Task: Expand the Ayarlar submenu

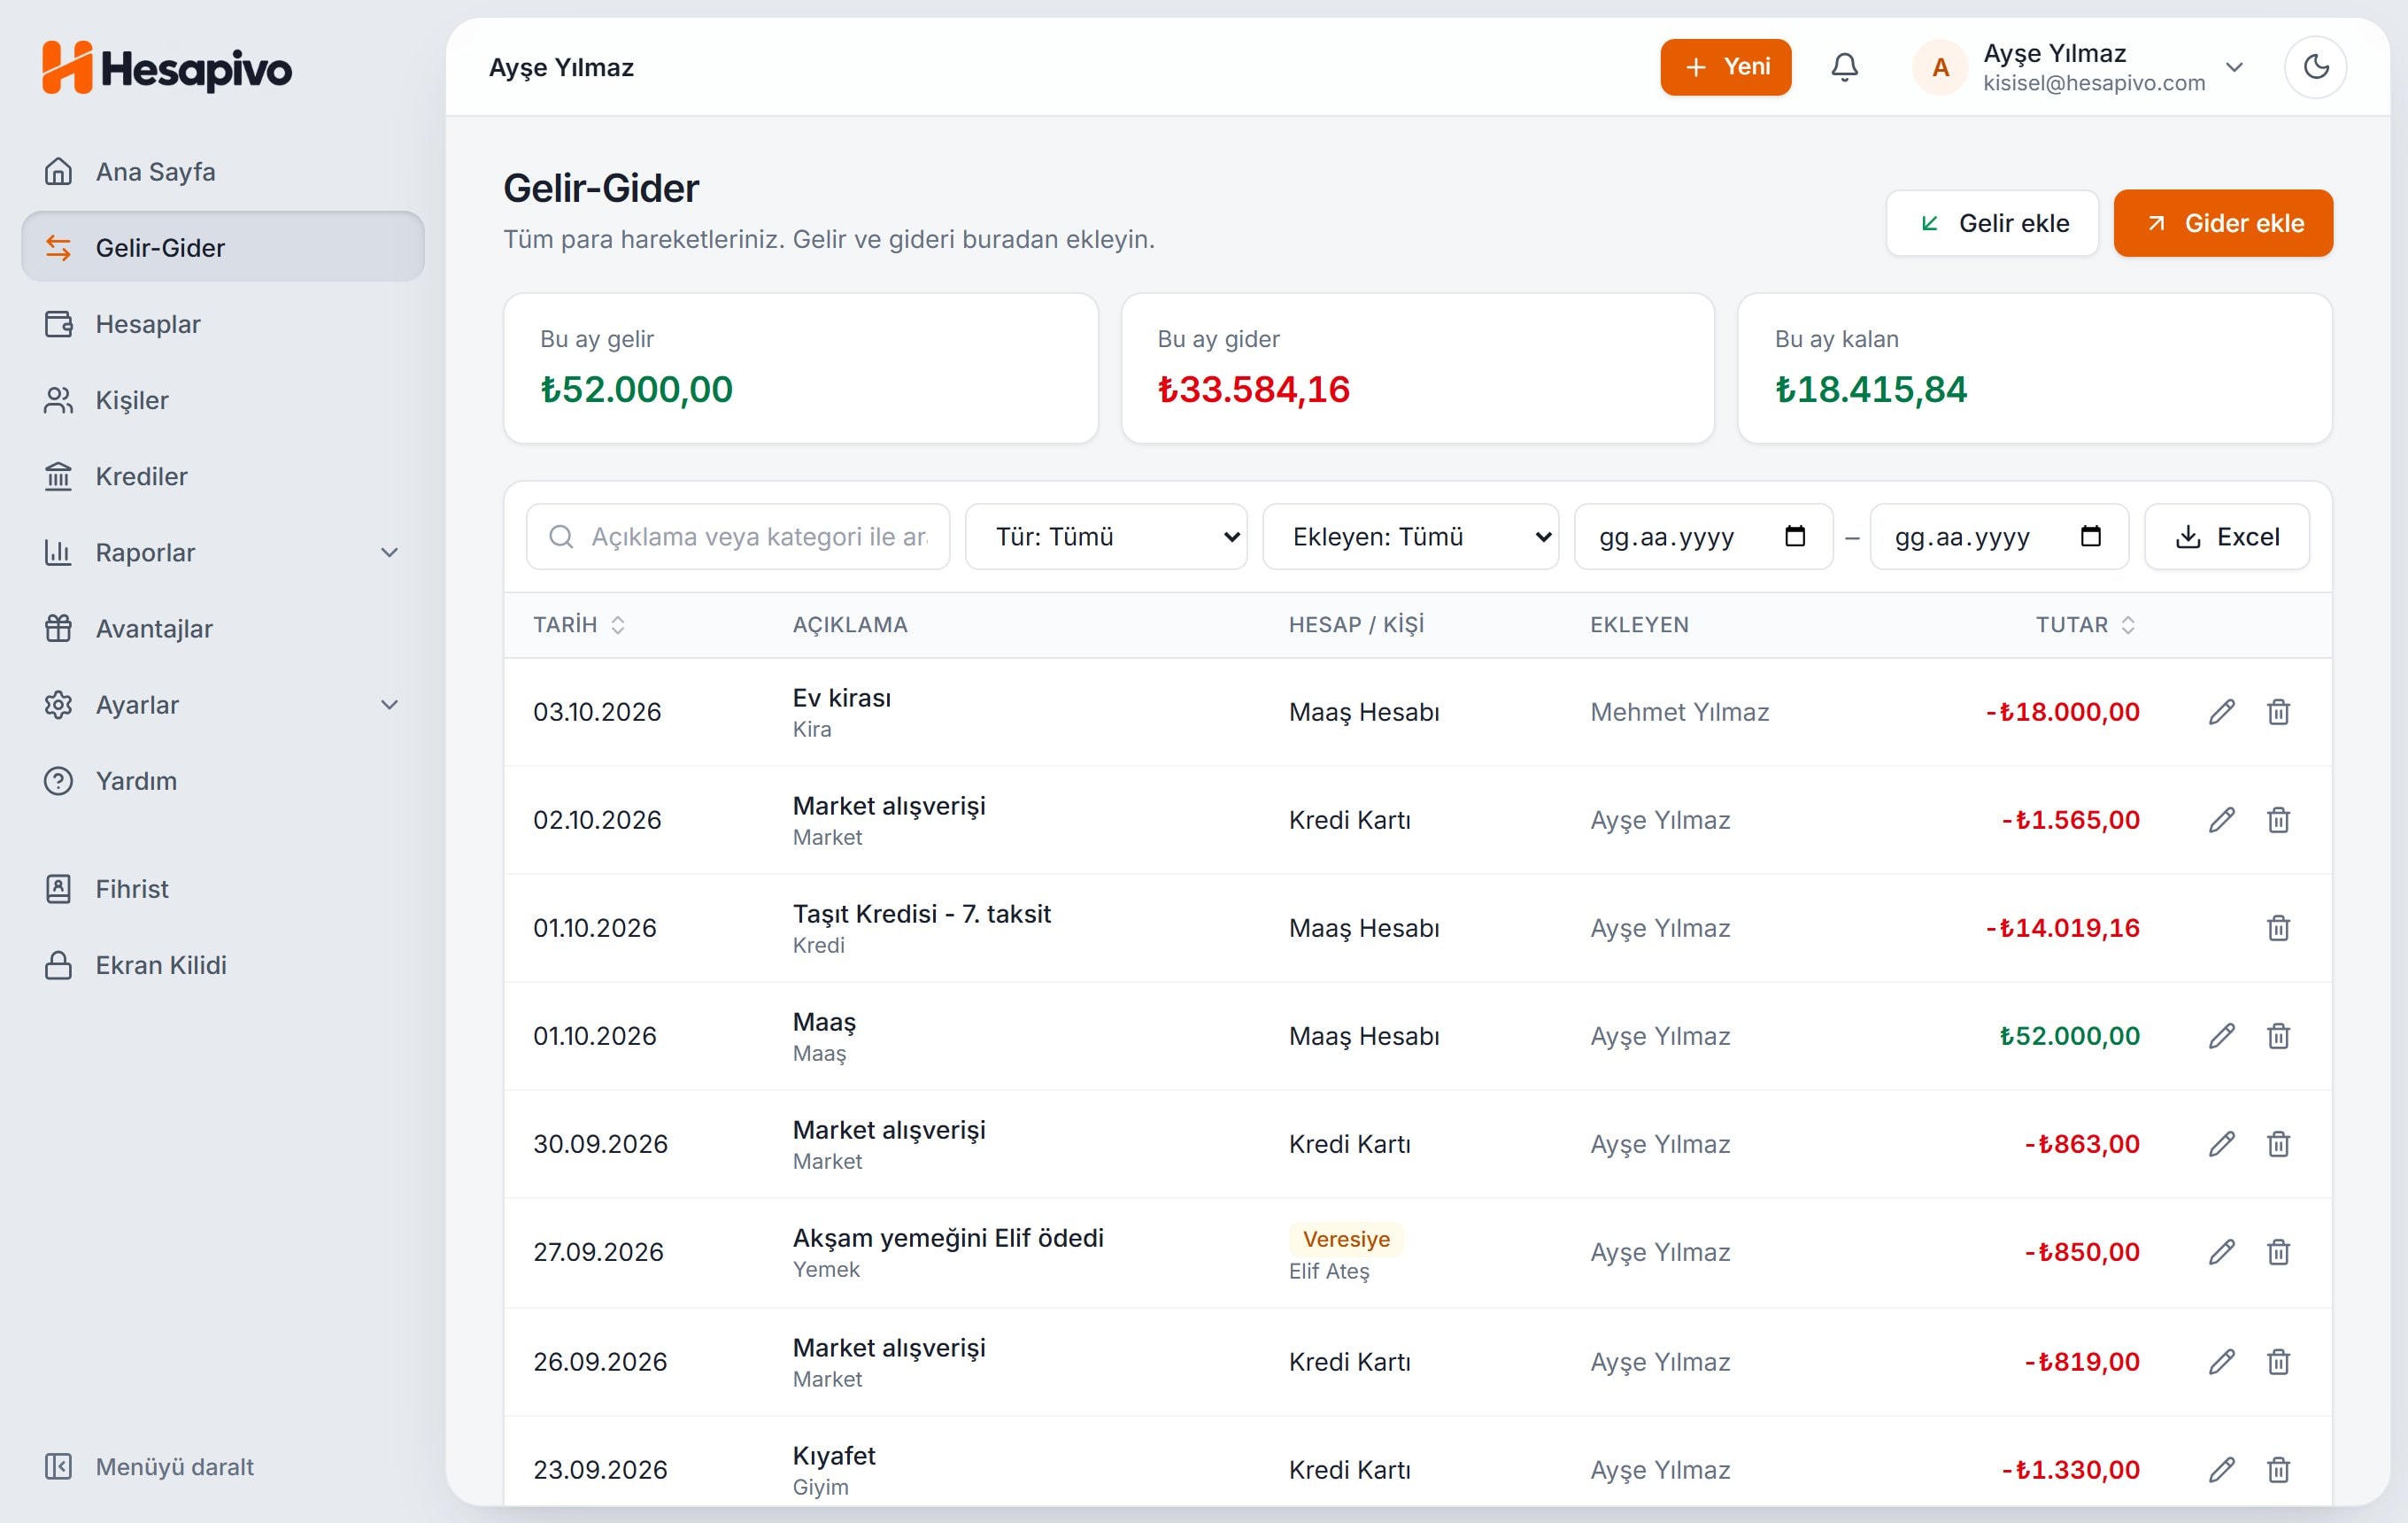Action: pos(223,705)
